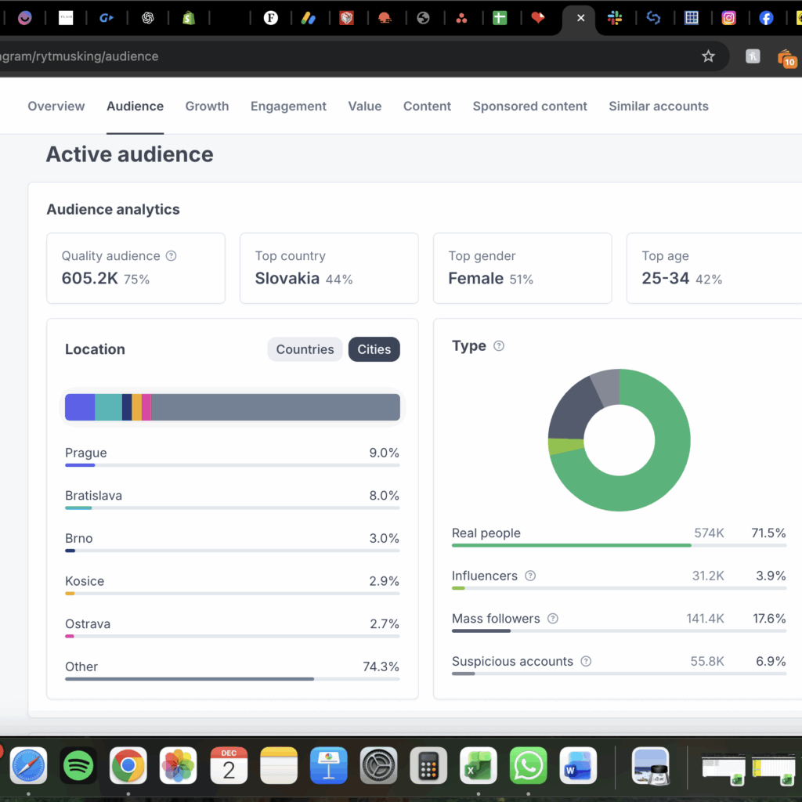The image size is (802, 802).
Task: Switch location view to Countries
Action: tap(305, 349)
